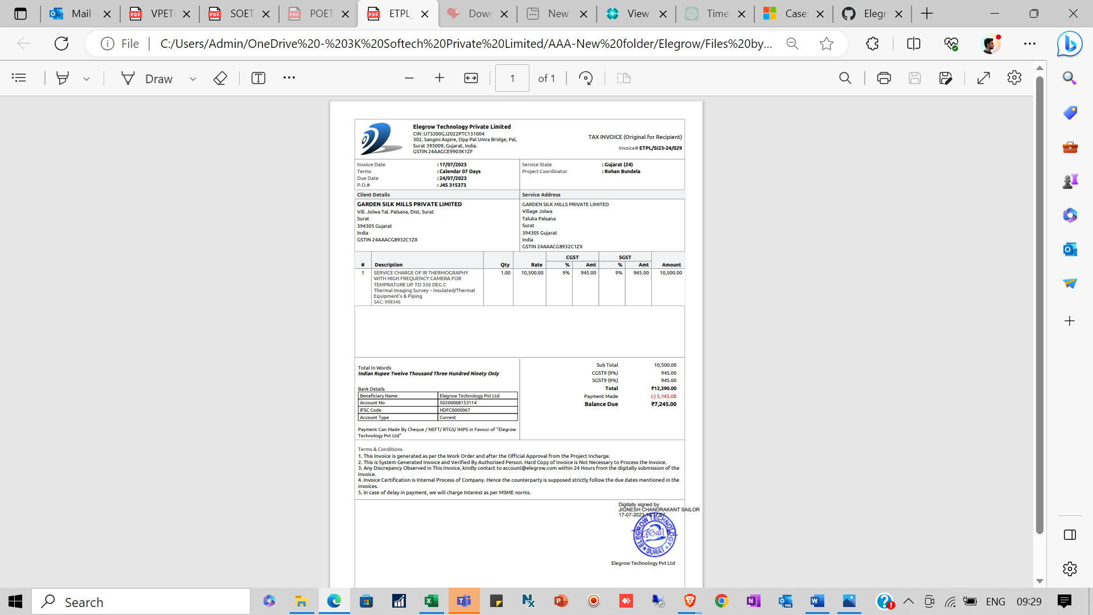Enter full screen reading mode
This screenshot has width=1093, height=615.
point(983,78)
